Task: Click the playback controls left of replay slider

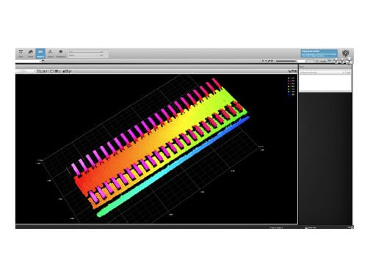Action: (x=267, y=61)
